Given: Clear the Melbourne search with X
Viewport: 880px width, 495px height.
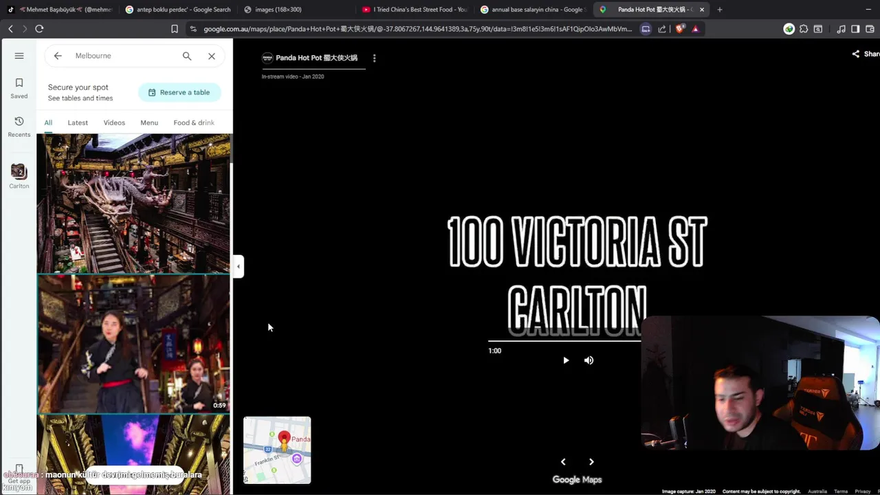Looking at the screenshot, I should click(x=212, y=56).
